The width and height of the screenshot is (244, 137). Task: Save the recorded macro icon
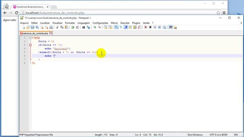click(164, 27)
